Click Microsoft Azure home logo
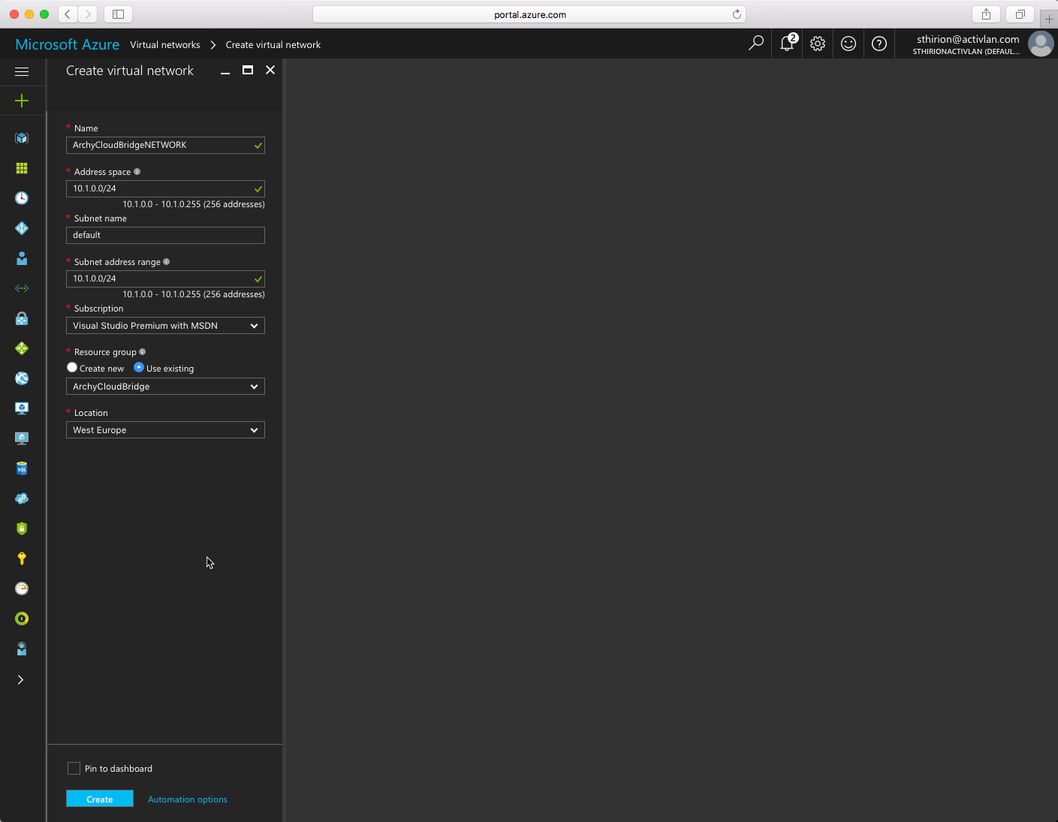The height and width of the screenshot is (822, 1058). pos(68,44)
